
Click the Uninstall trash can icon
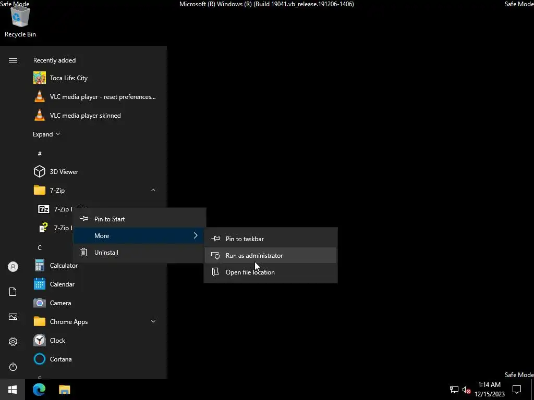click(84, 253)
